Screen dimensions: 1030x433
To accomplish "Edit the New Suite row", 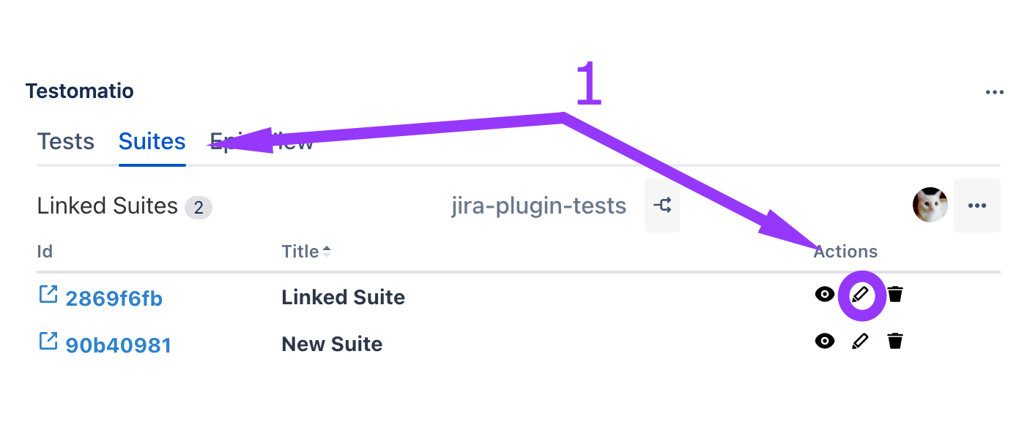I will tap(860, 341).
